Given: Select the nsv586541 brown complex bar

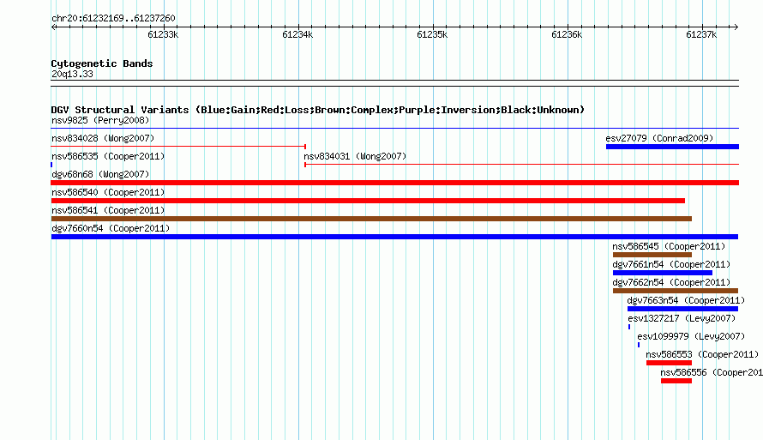Looking at the screenshot, I should coord(371,219).
